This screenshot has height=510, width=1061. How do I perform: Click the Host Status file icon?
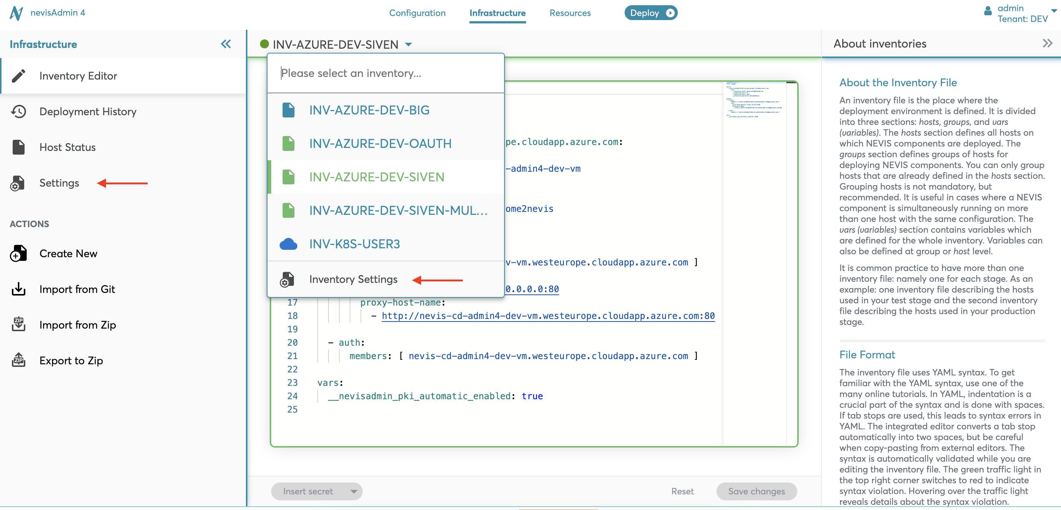click(x=18, y=147)
